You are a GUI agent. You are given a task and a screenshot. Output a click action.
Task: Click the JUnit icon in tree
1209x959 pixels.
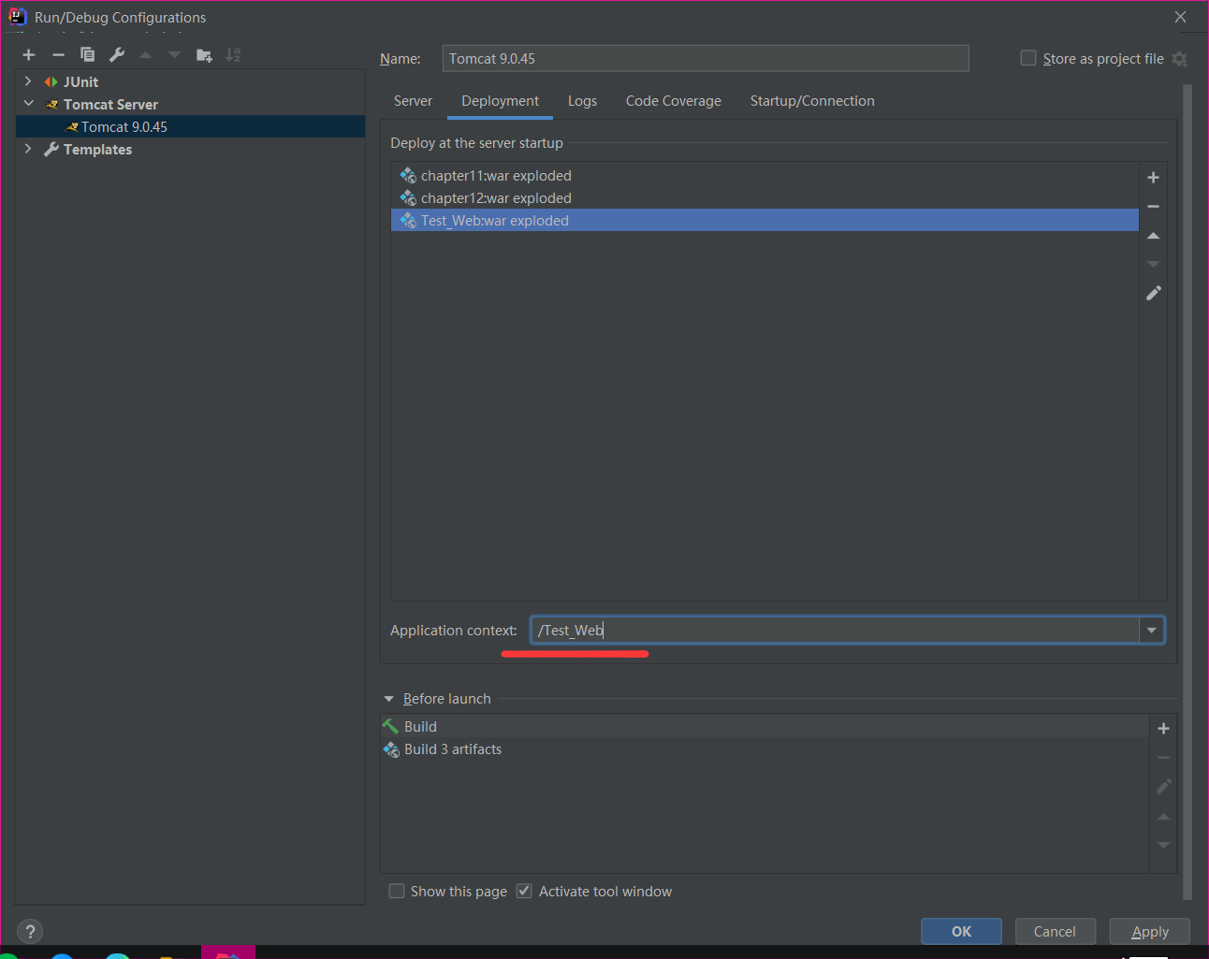coord(51,82)
